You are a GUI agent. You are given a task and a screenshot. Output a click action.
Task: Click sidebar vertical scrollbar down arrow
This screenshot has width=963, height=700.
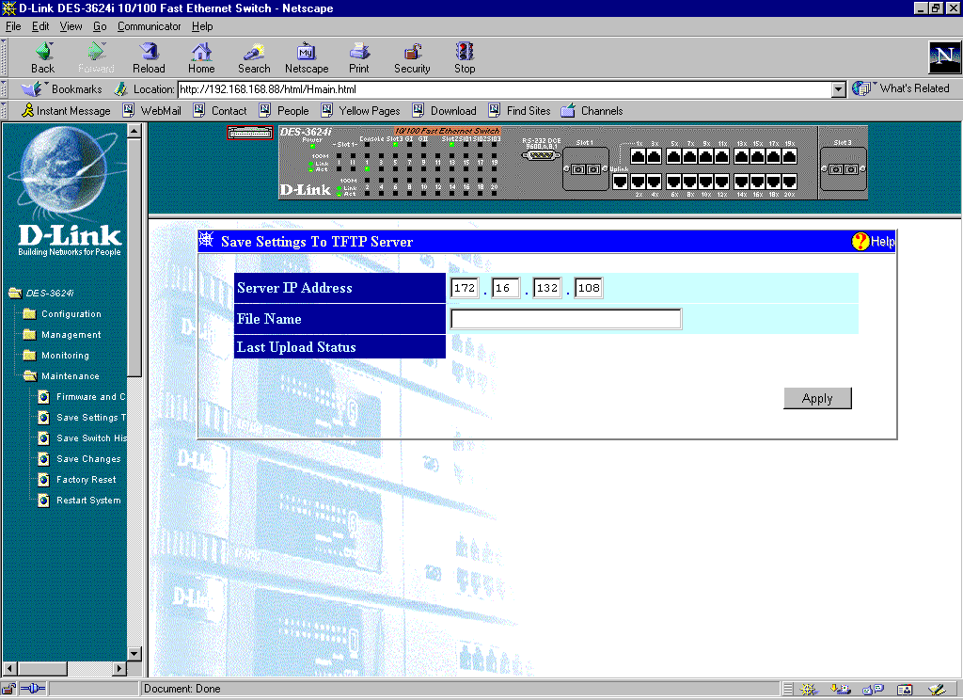point(134,654)
